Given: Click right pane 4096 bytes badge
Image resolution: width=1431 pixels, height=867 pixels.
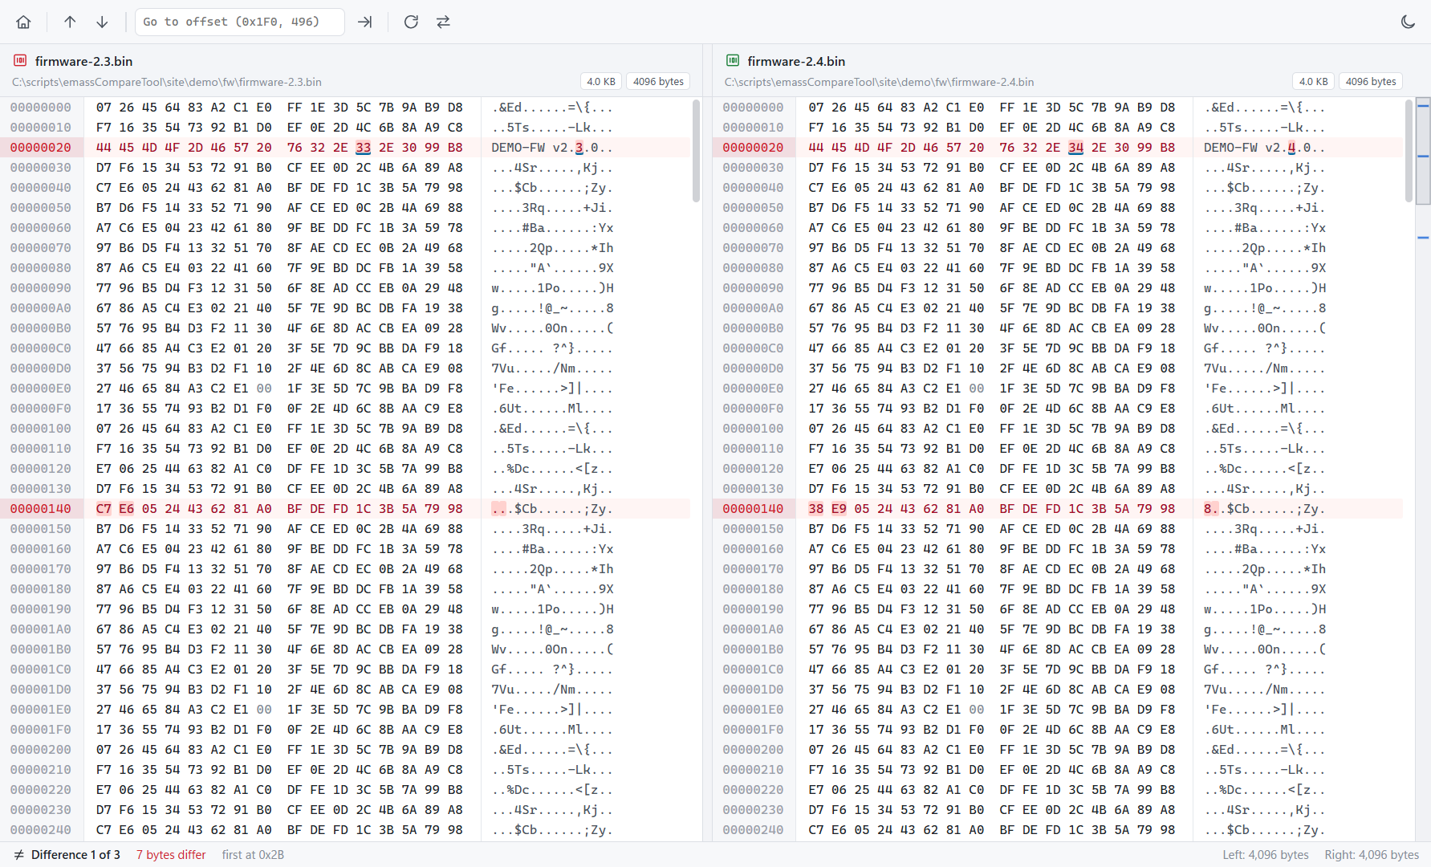Looking at the screenshot, I should pyautogui.click(x=1371, y=81).
